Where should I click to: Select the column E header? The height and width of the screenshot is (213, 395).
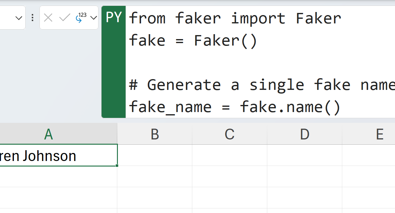coord(379,134)
